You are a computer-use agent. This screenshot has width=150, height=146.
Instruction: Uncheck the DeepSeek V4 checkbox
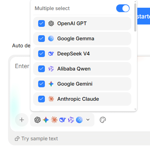[42, 54]
